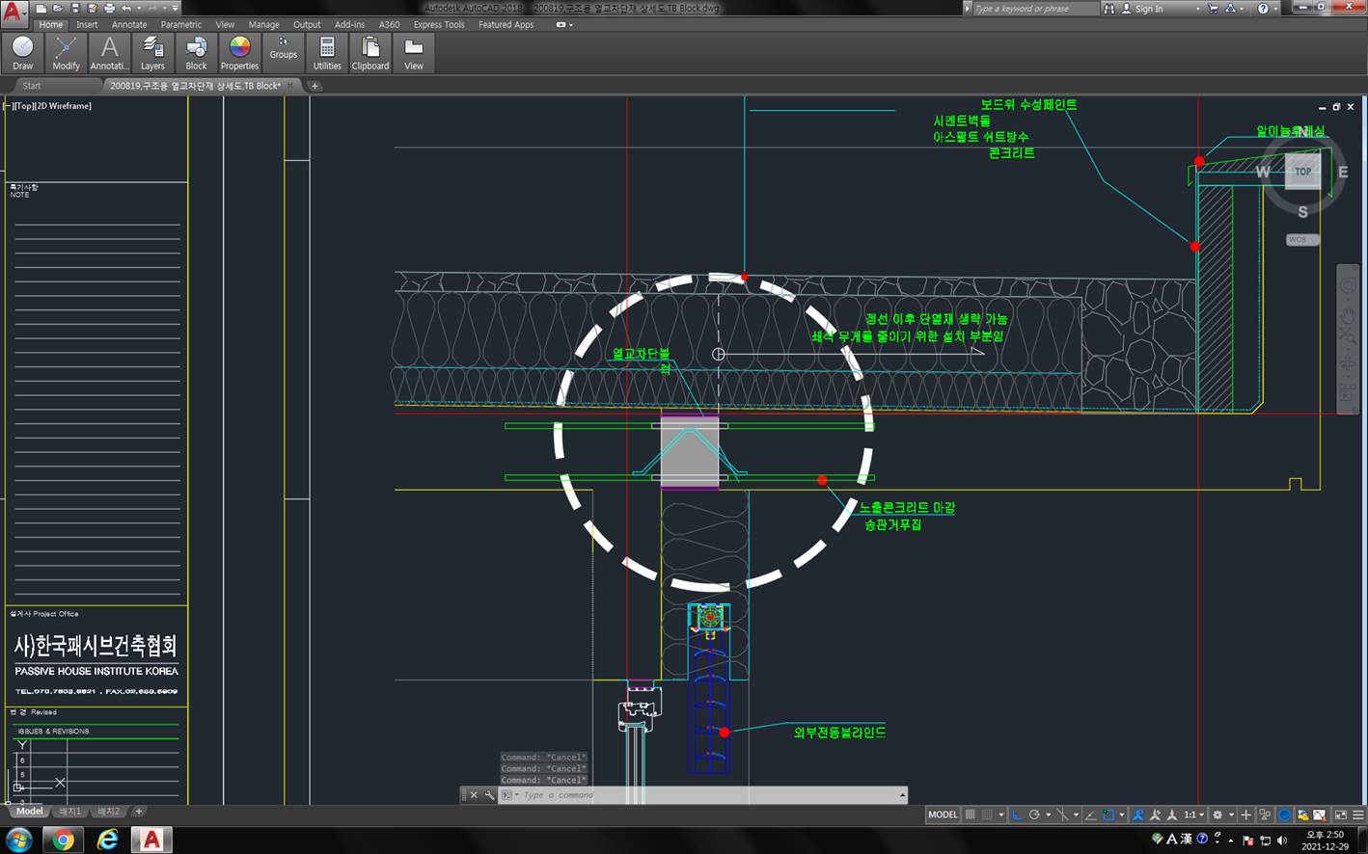Click the TOP face on the ViewCube
The image size is (1368, 854).
(x=1302, y=172)
